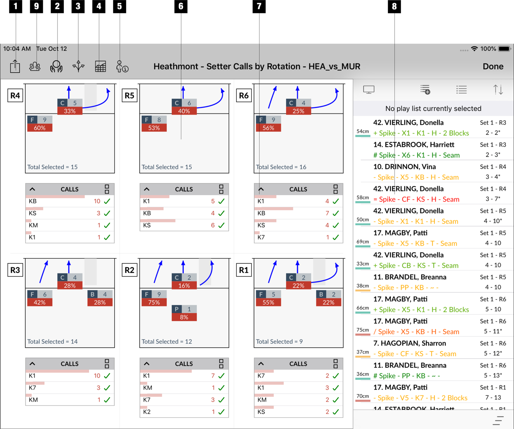Click the player info icon
The width and height of the screenshot is (514, 429).
(122, 66)
